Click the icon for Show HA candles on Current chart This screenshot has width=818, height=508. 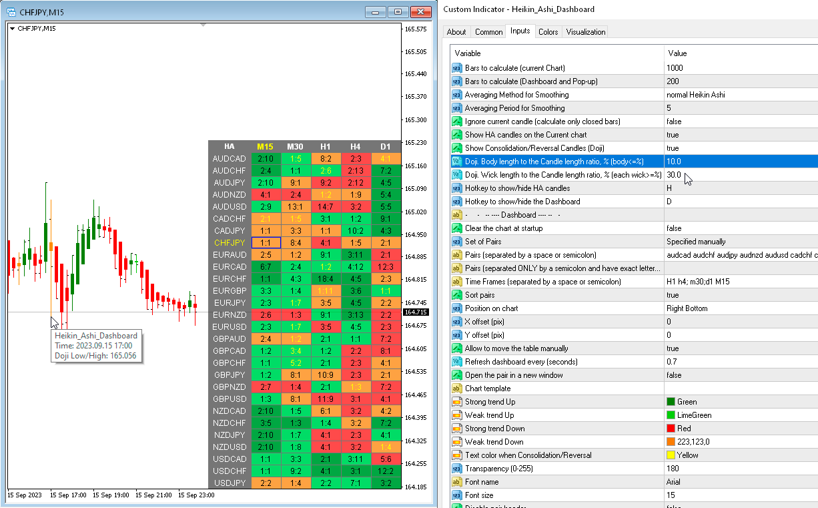pyautogui.click(x=457, y=135)
